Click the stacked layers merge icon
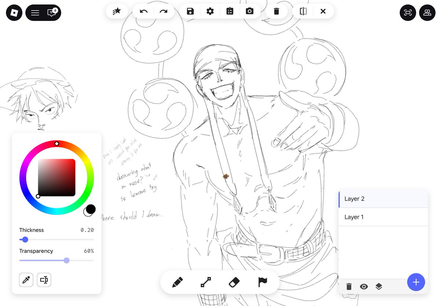 tap(379, 287)
